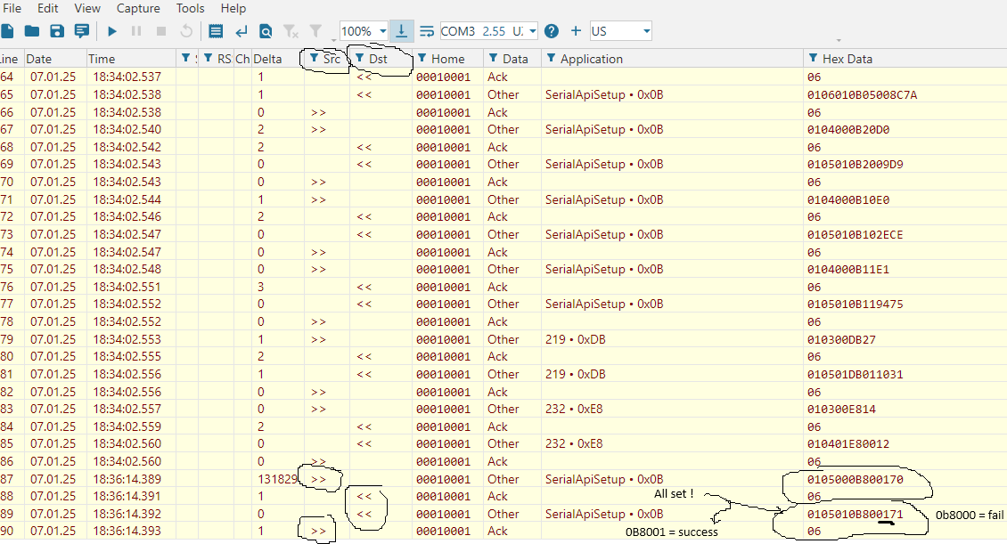Open the Capture menu
The width and height of the screenshot is (1007, 544).
[138, 8]
